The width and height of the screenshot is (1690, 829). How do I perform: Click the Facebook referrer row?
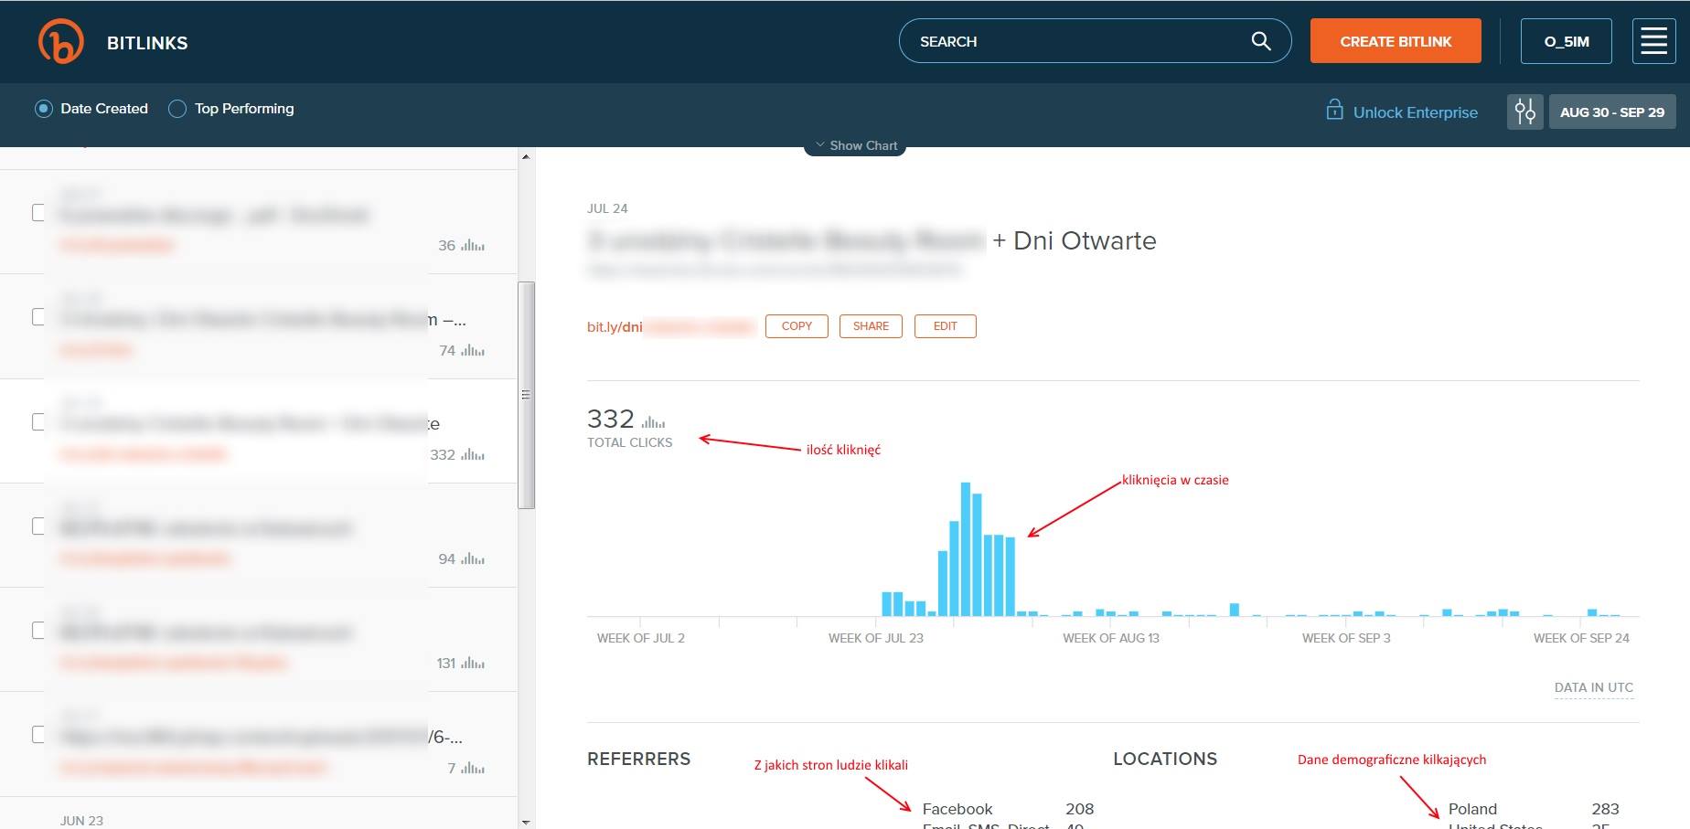point(1008,809)
